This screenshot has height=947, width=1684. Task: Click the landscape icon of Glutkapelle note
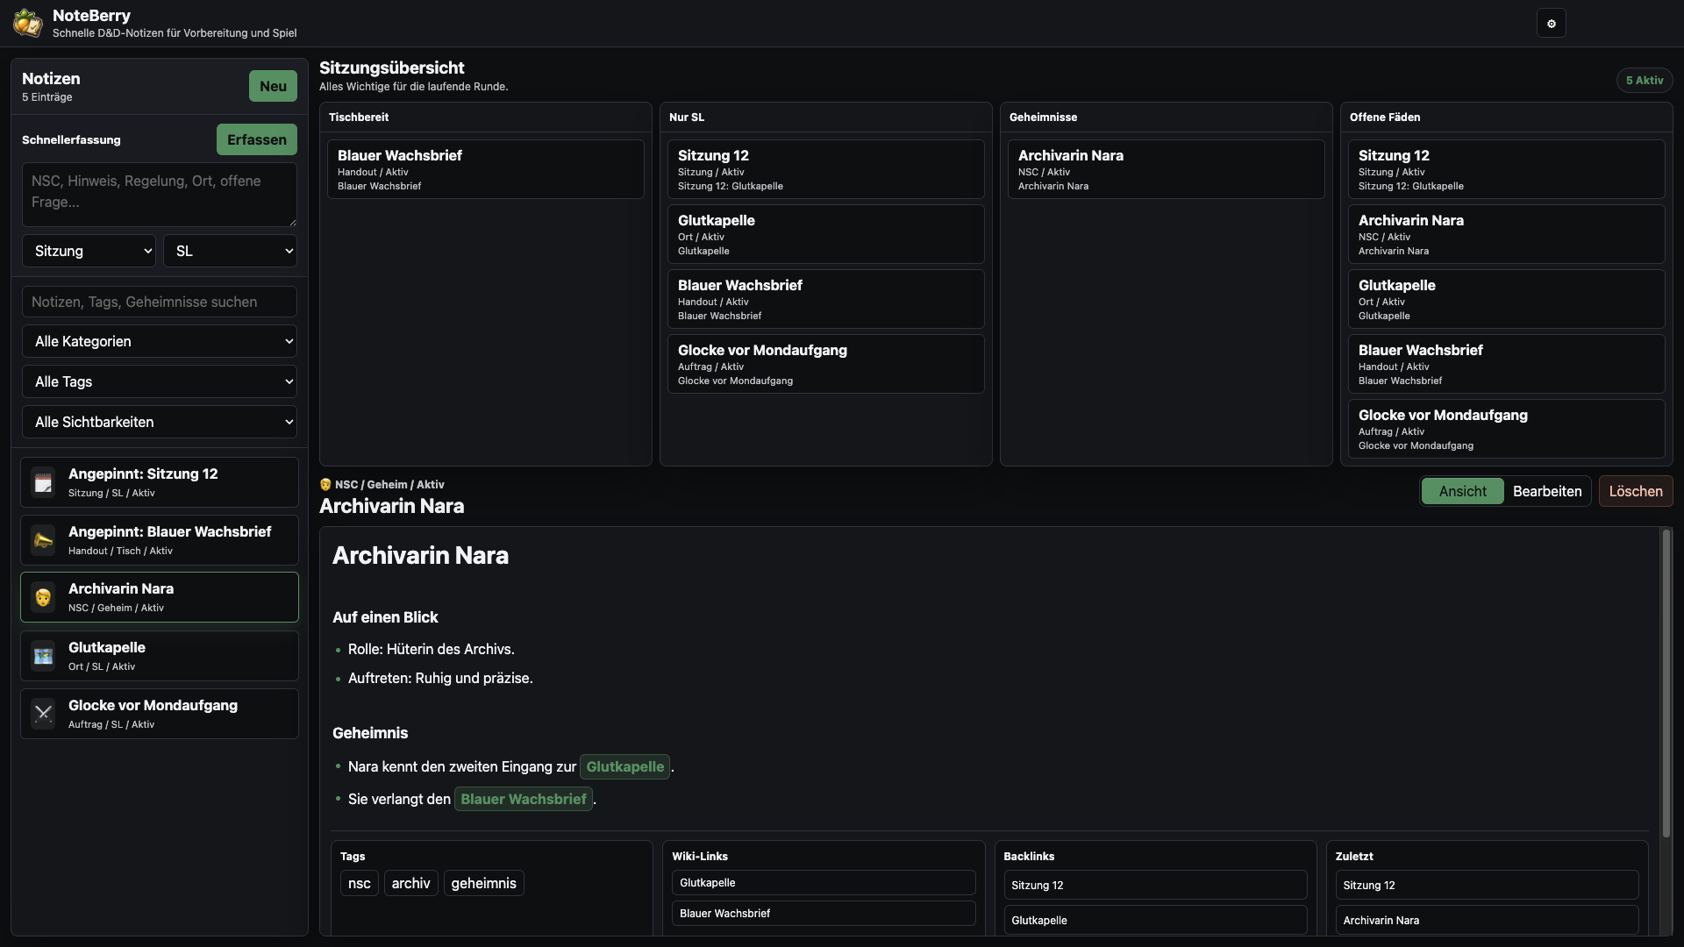(43, 656)
